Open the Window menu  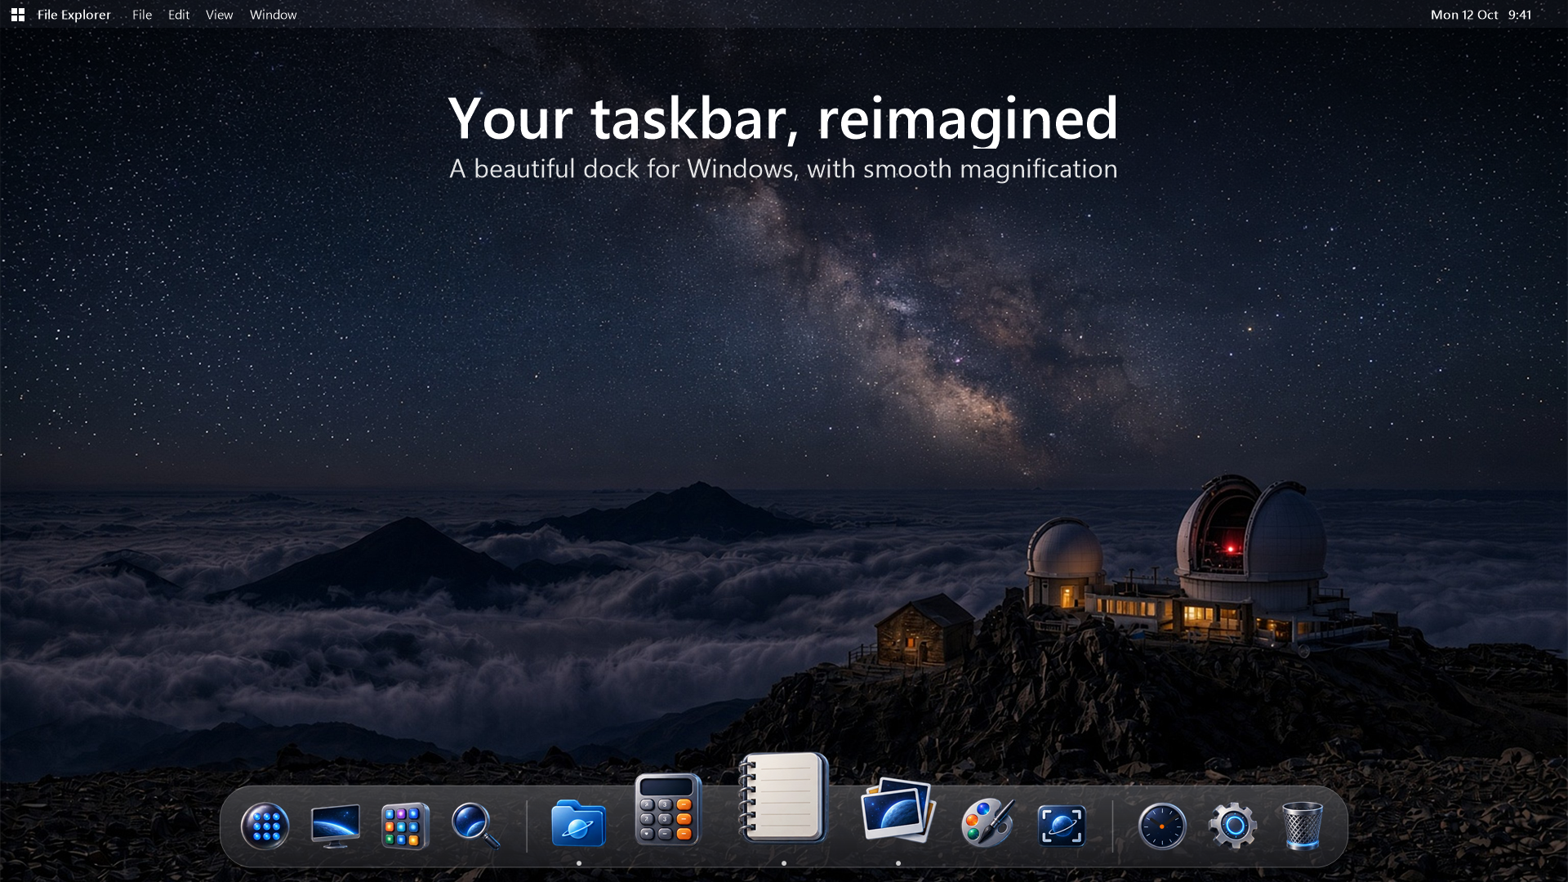pyautogui.click(x=273, y=15)
